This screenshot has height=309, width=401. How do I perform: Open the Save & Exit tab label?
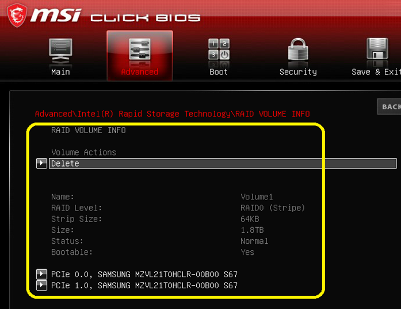[x=376, y=72]
